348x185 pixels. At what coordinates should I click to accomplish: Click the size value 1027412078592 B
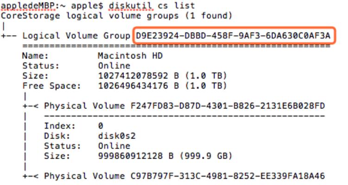pyautogui.click(x=139, y=75)
